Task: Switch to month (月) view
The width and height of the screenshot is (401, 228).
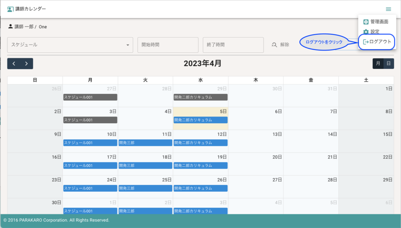Action: click(x=378, y=63)
